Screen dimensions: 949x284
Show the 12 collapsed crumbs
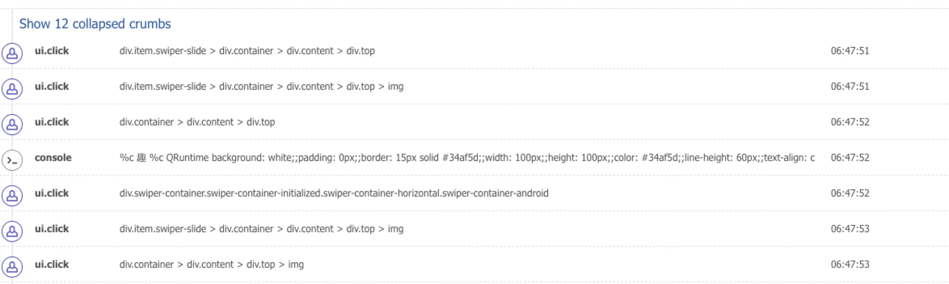pyautogui.click(x=95, y=24)
